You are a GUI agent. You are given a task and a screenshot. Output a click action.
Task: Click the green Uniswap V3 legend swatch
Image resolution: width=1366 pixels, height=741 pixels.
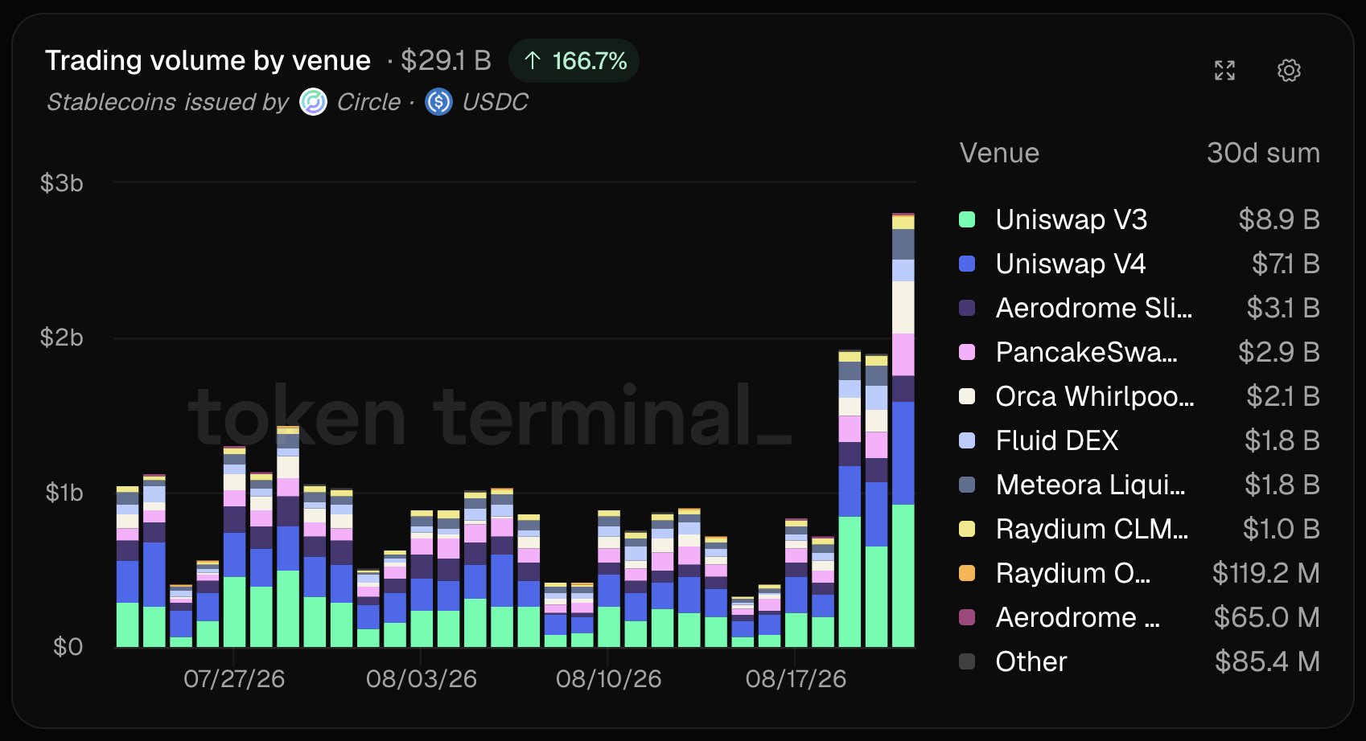[967, 219]
